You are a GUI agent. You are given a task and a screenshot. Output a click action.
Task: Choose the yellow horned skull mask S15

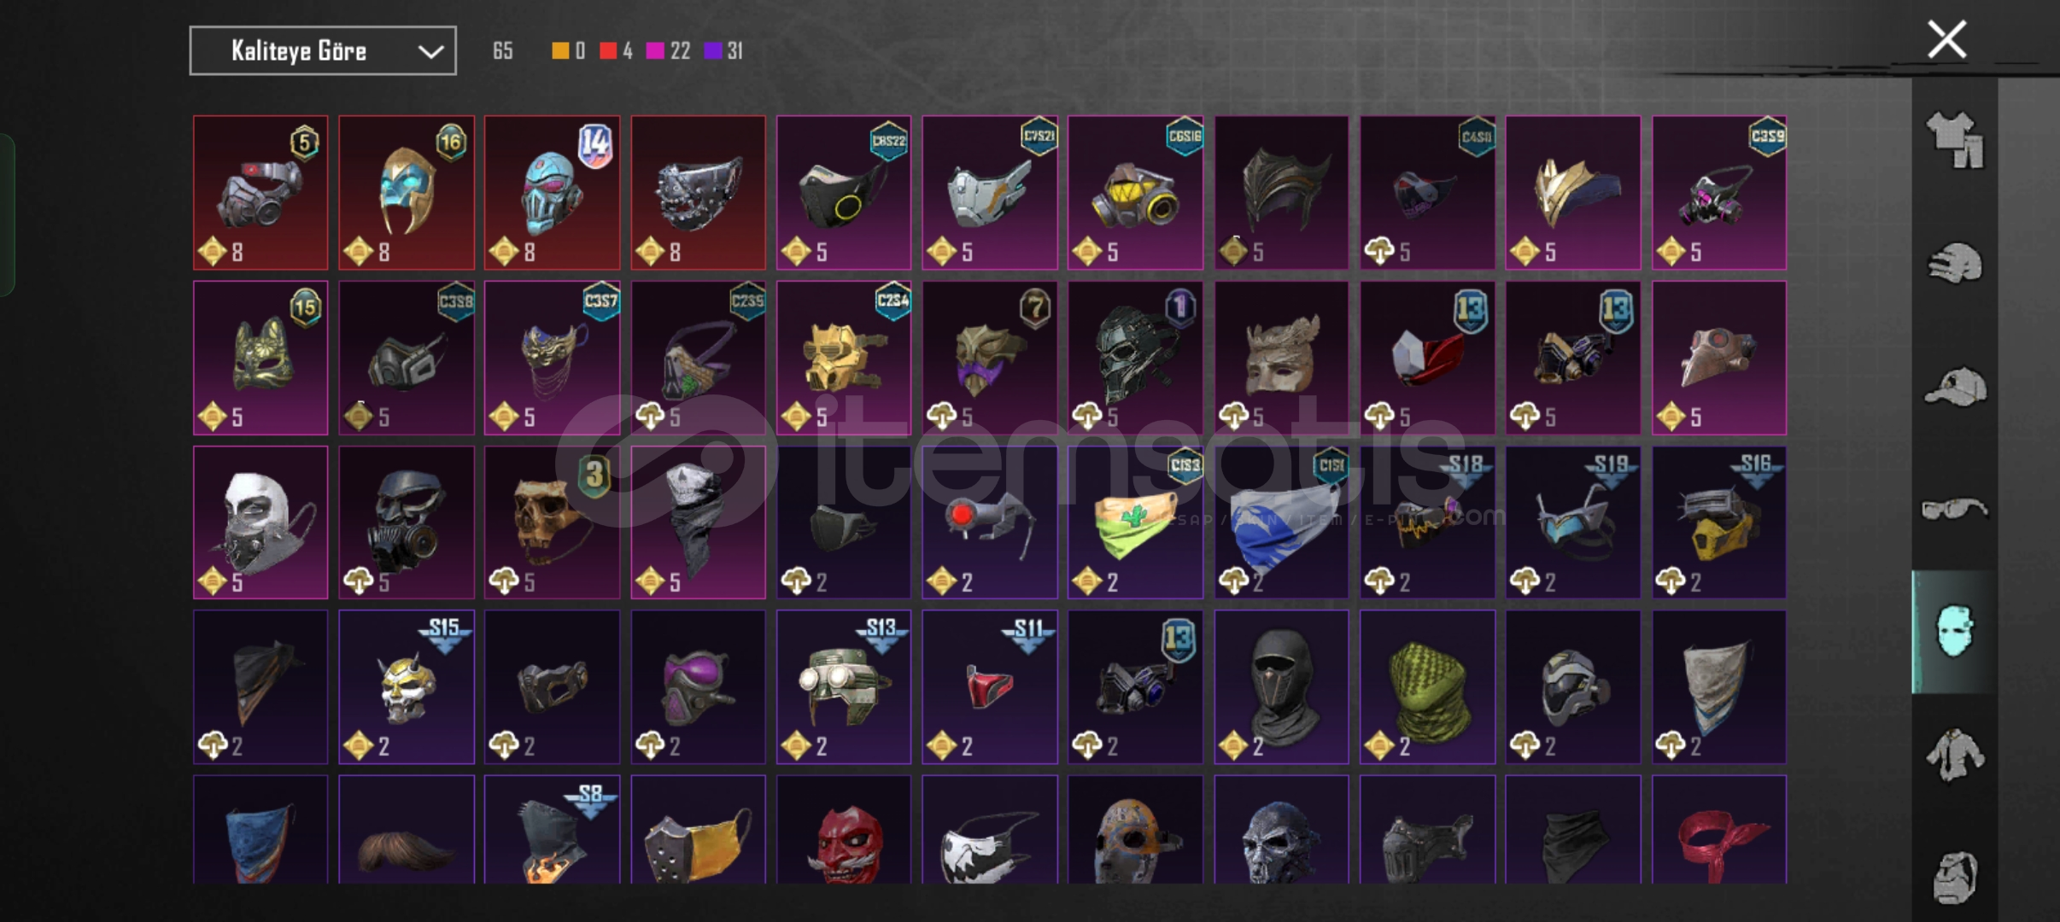point(407,687)
